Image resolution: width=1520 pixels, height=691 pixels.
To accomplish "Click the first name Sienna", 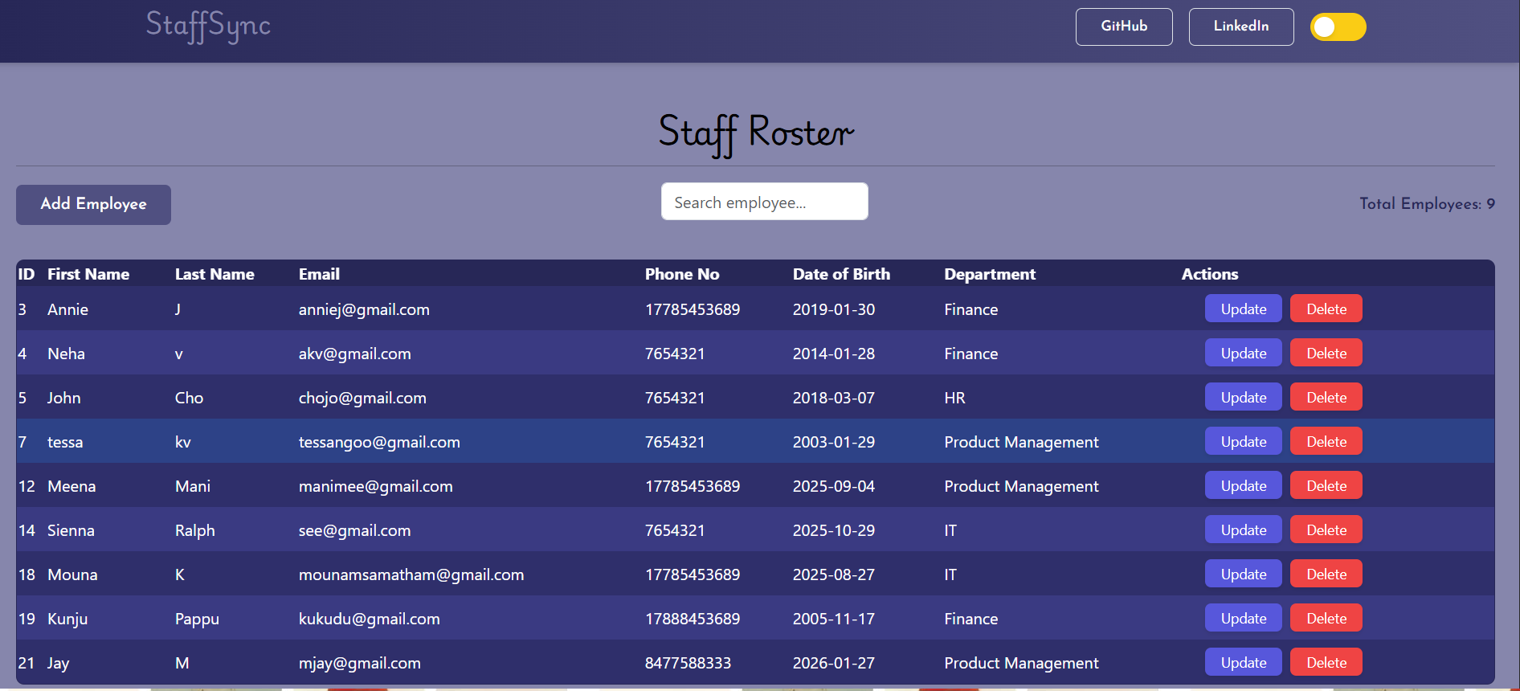I will coord(71,530).
